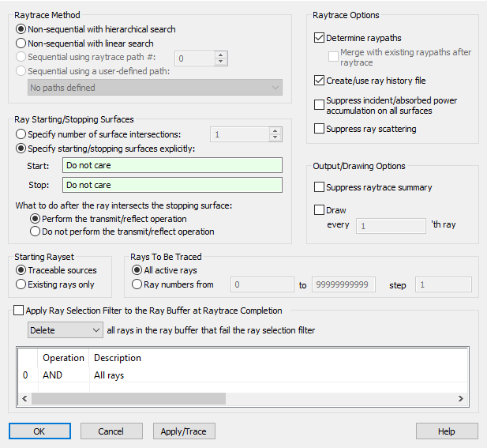Image resolution: width=487 pixels, height=448 pixels.
Task: Click the Start surface input field
Action: click(172, 166)
